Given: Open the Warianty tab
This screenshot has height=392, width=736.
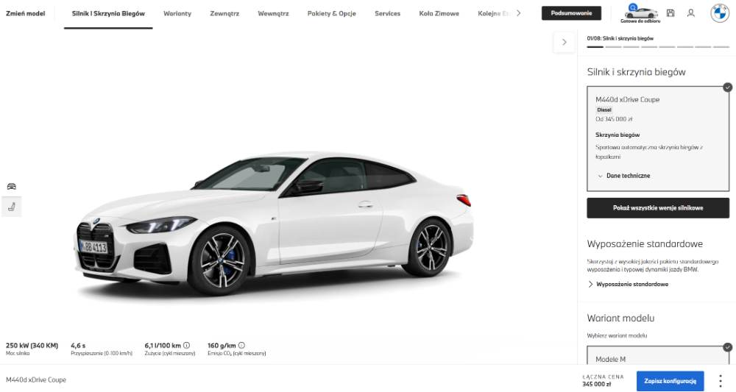Looking at the screenshot, I should (177, 13).
